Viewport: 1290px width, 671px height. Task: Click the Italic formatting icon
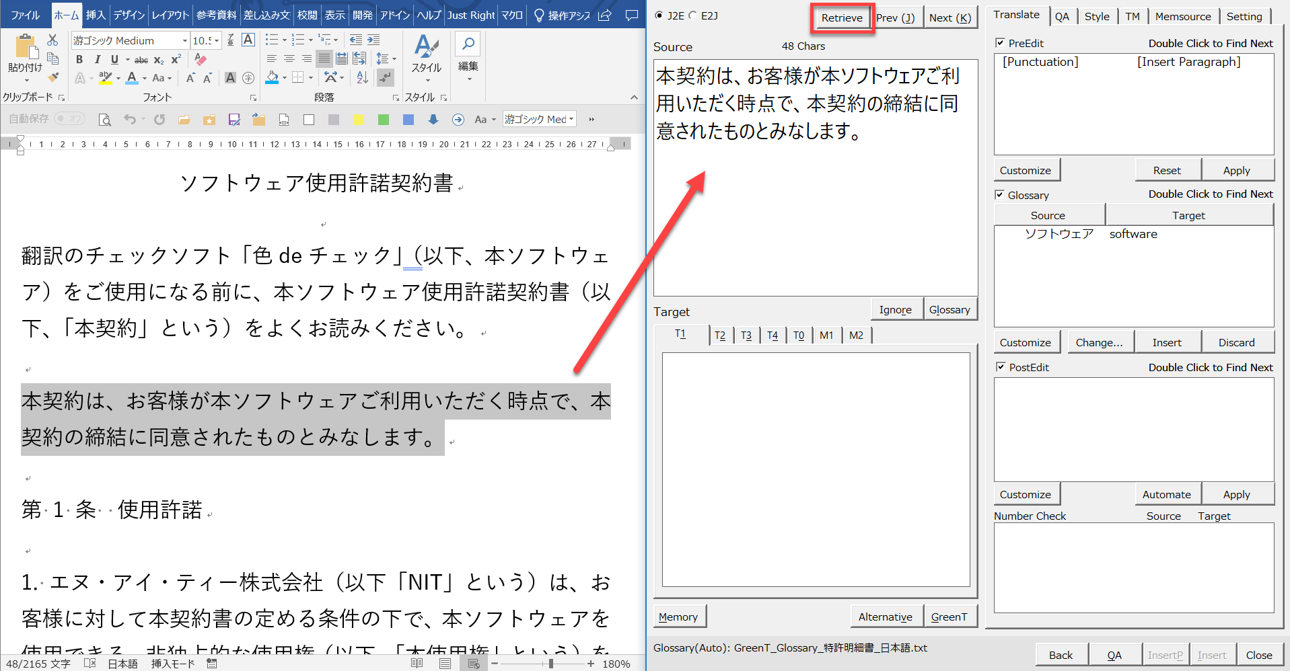(x=97, y=60)
